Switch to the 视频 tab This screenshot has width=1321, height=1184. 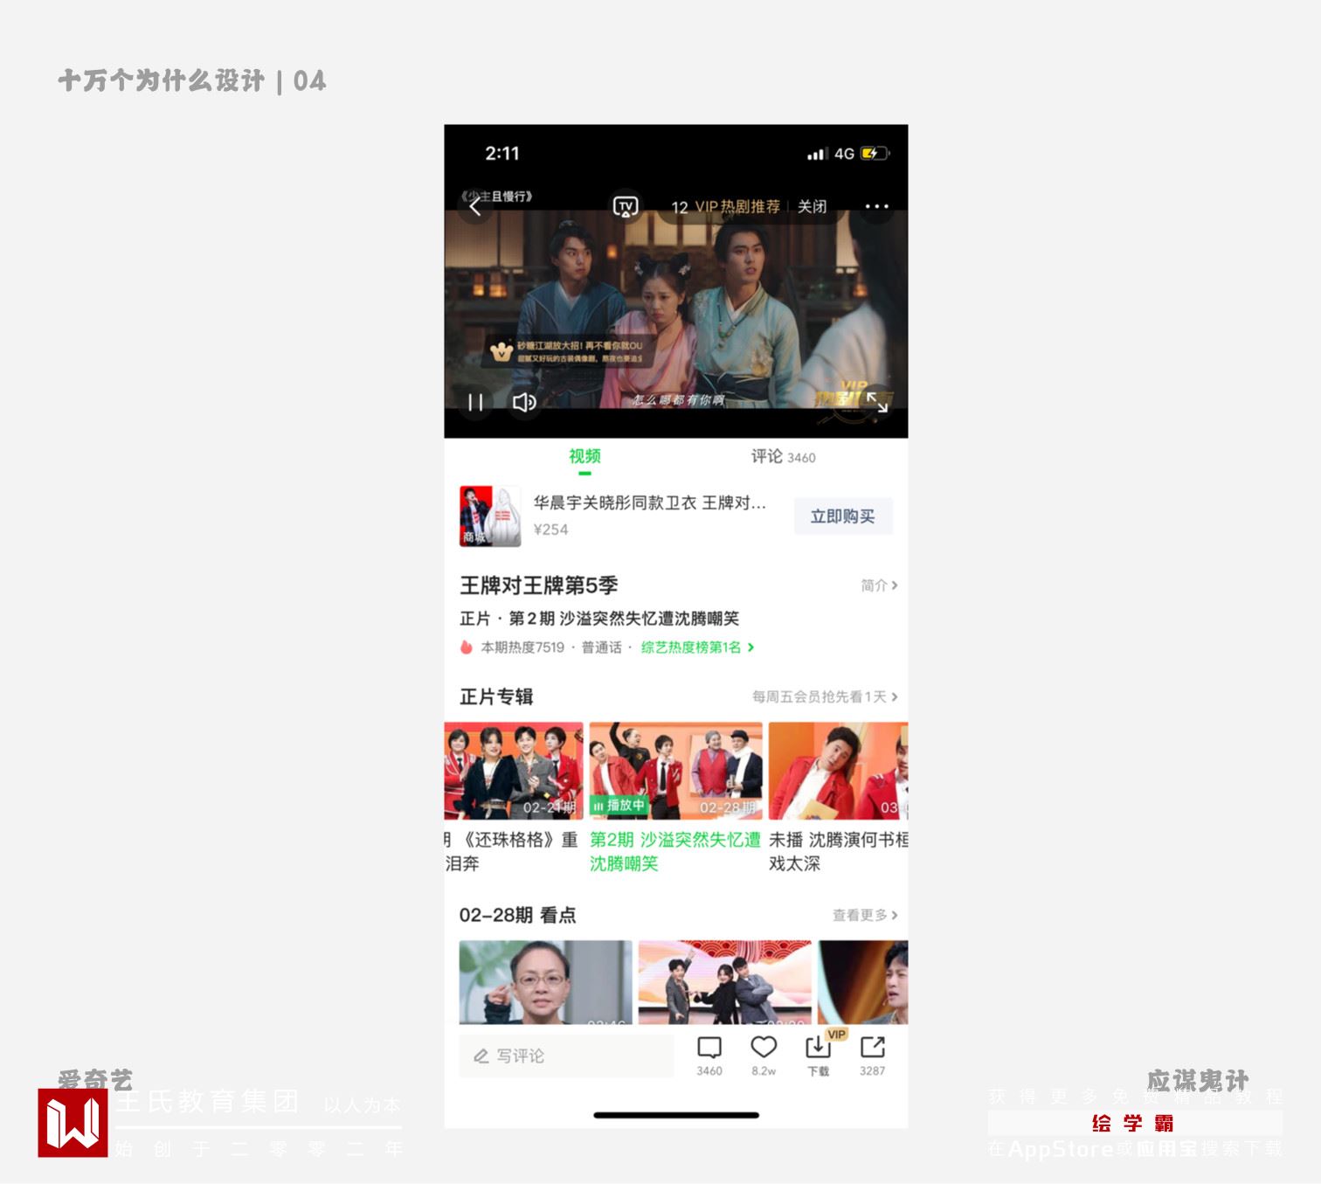click(584, 456)
